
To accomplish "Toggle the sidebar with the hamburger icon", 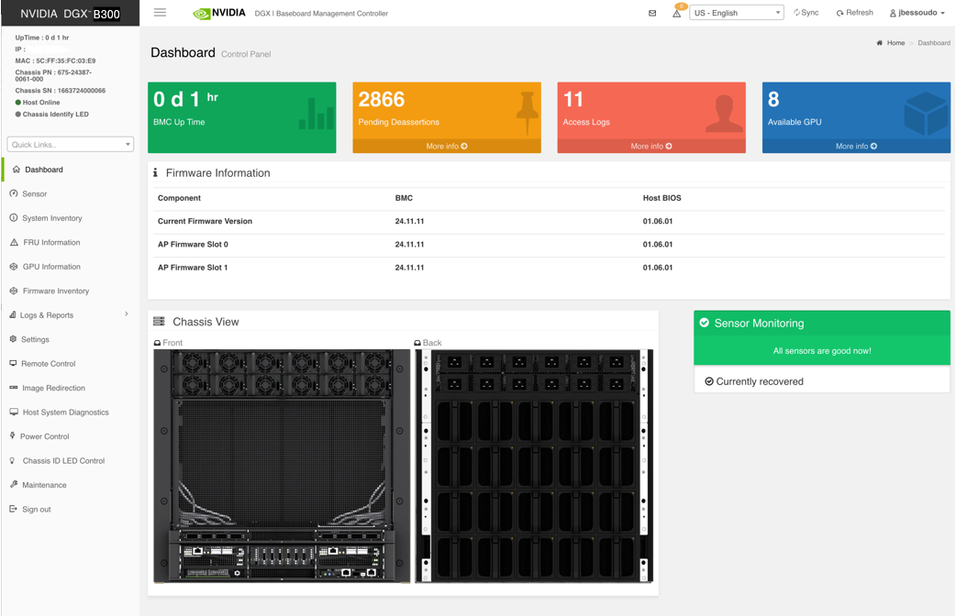I will tap(160, 13).
